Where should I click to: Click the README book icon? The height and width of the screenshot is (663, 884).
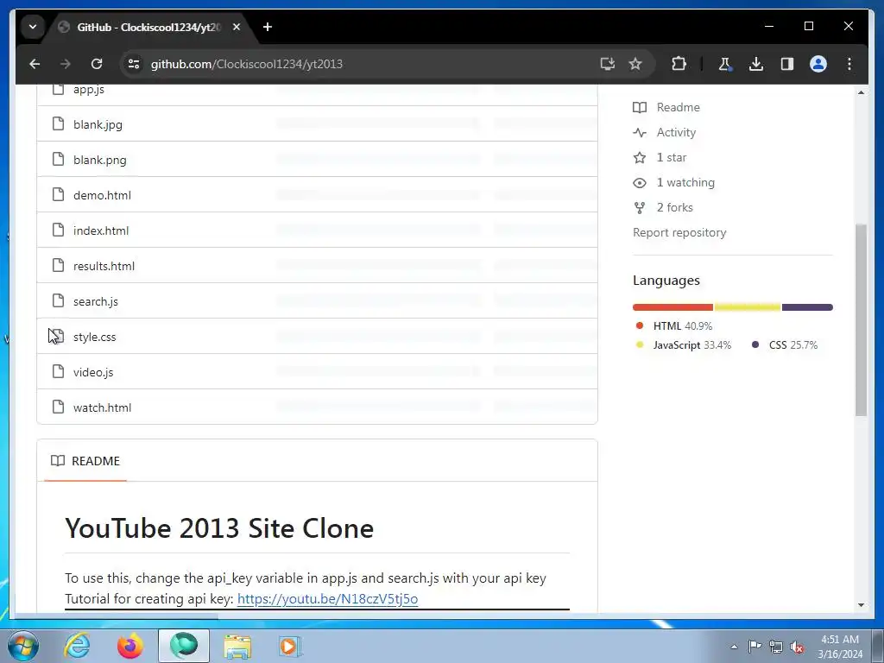point(58,461)
